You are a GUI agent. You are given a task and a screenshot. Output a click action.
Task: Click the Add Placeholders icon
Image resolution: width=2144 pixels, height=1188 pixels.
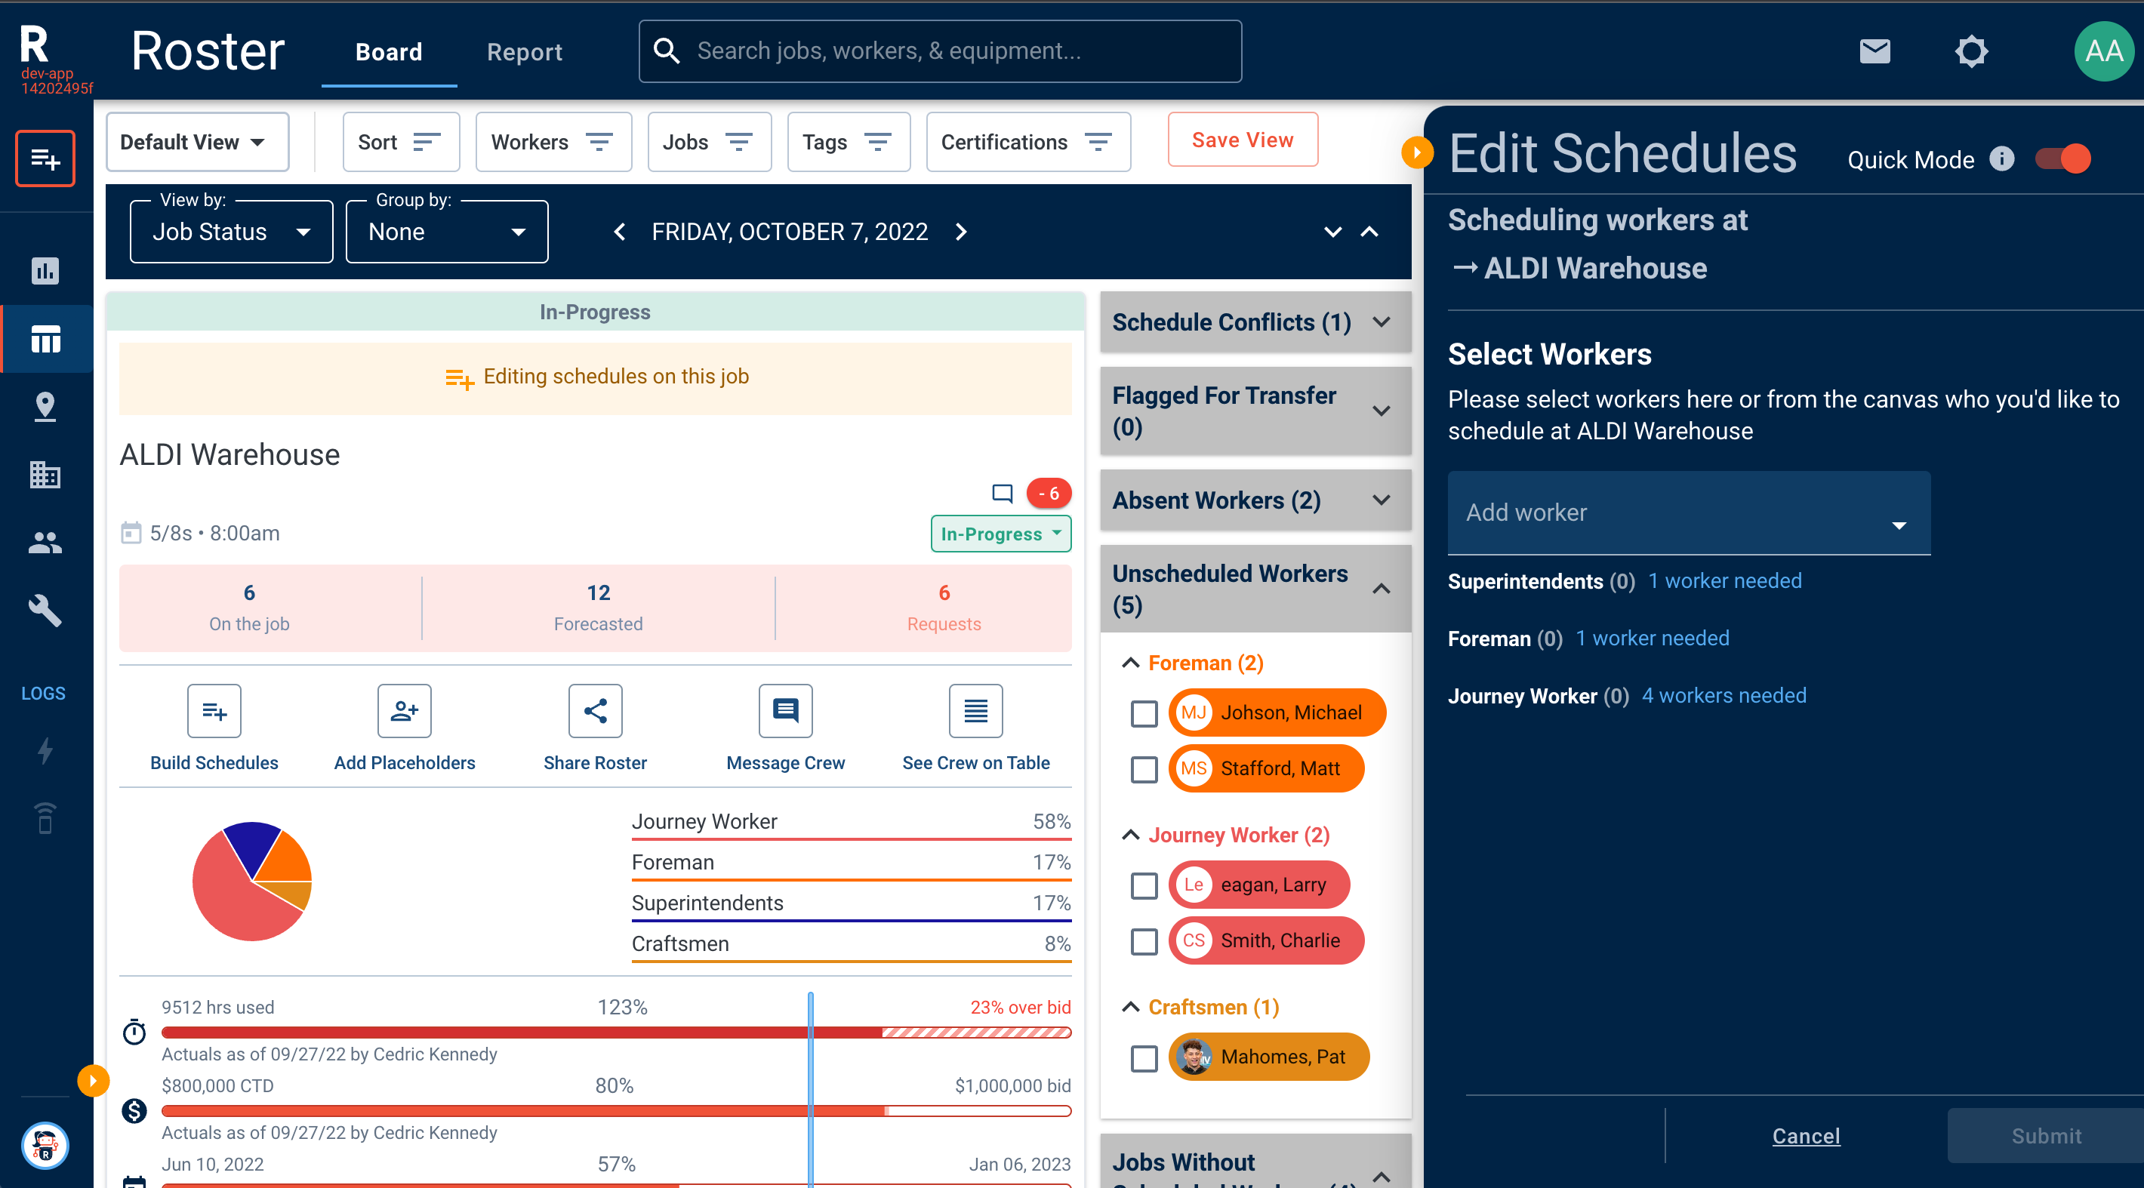[x=405, y=711]
